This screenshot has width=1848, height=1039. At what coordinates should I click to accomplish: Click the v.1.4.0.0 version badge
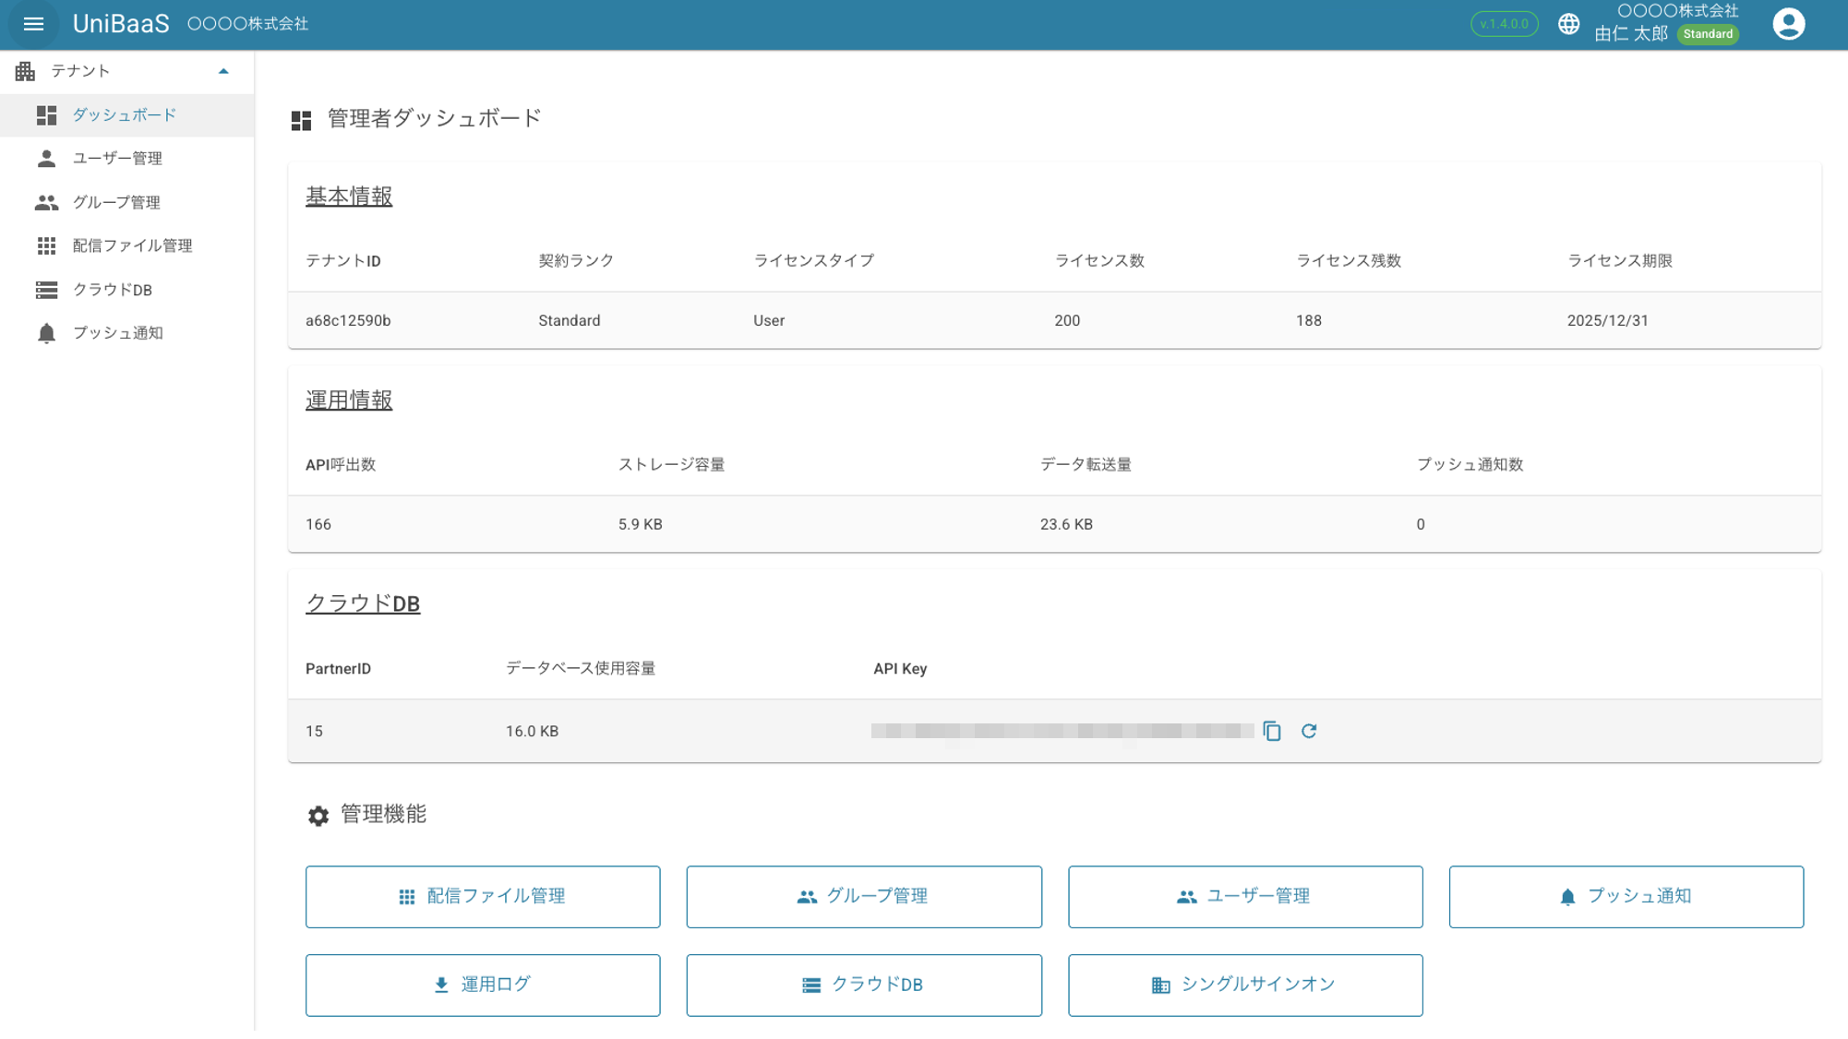(x=1504, y=25)
